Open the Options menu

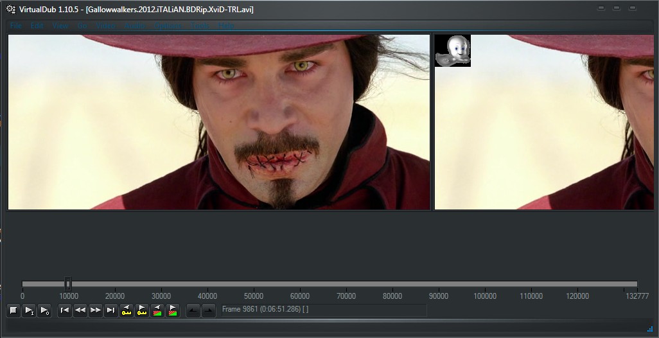pyautogui.click(x=168, y=26)
